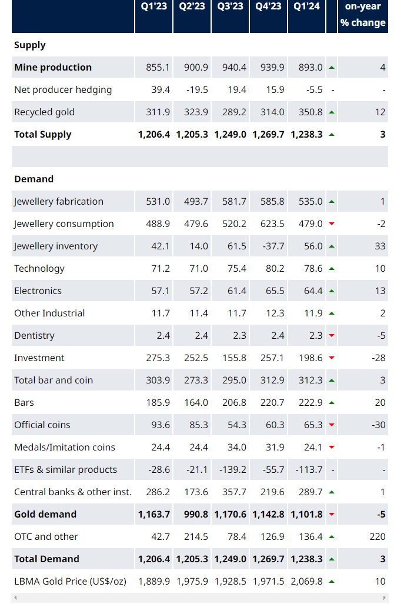
Task: Select the ETFs & similar products row label
Action: pos(65,470)
